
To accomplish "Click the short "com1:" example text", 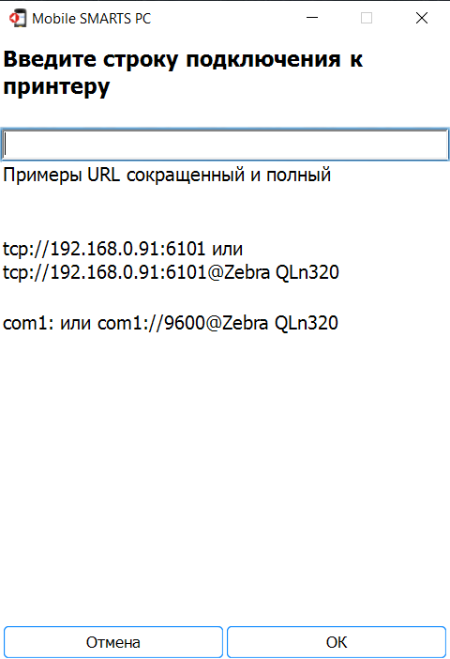I will point(28,323).
